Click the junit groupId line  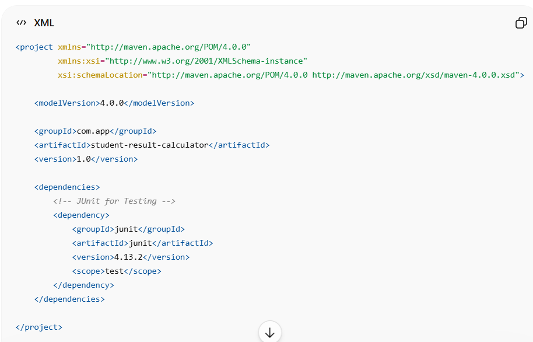(128, 229)
